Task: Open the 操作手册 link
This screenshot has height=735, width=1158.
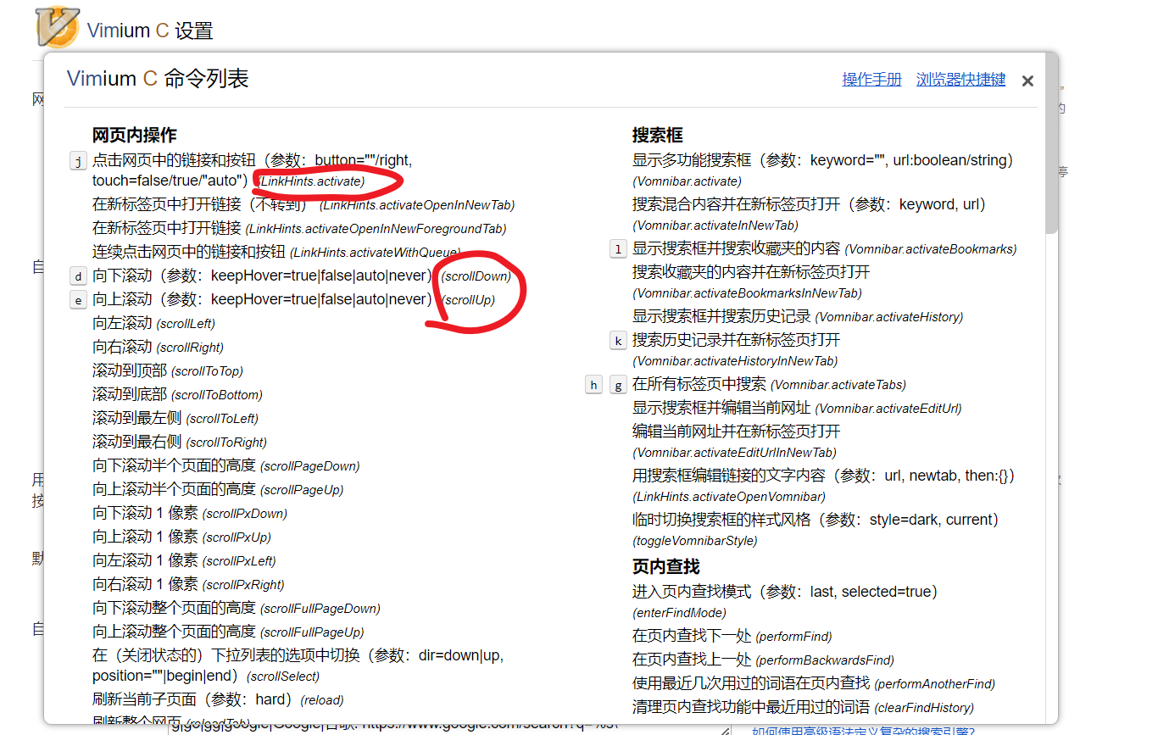Action: [871, 78]
